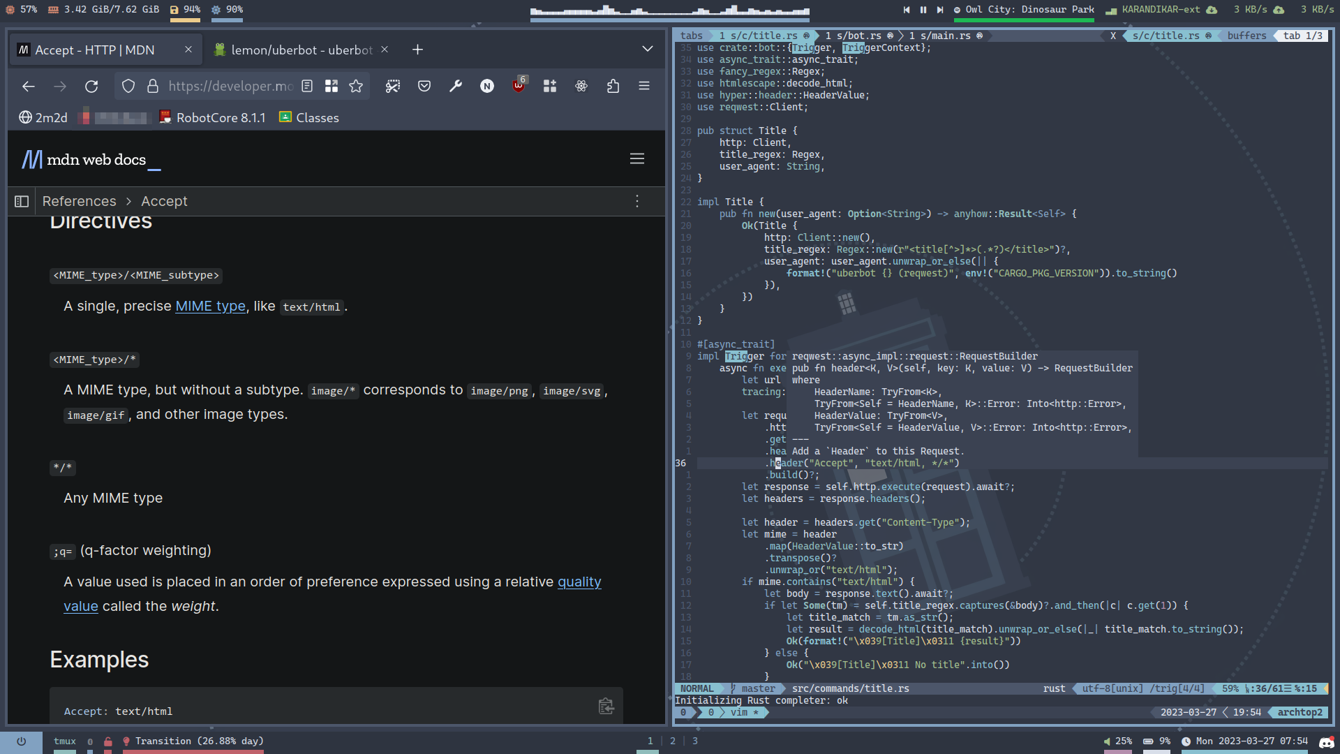The width and height of the screenshot is (1340, 754).
Task: Click the memory usage 3.42 GiB indicator
Action: (x=103, y=10)
